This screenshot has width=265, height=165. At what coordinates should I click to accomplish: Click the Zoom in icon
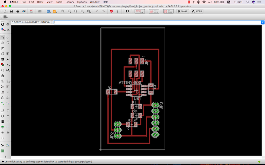(x=69, y=11)
